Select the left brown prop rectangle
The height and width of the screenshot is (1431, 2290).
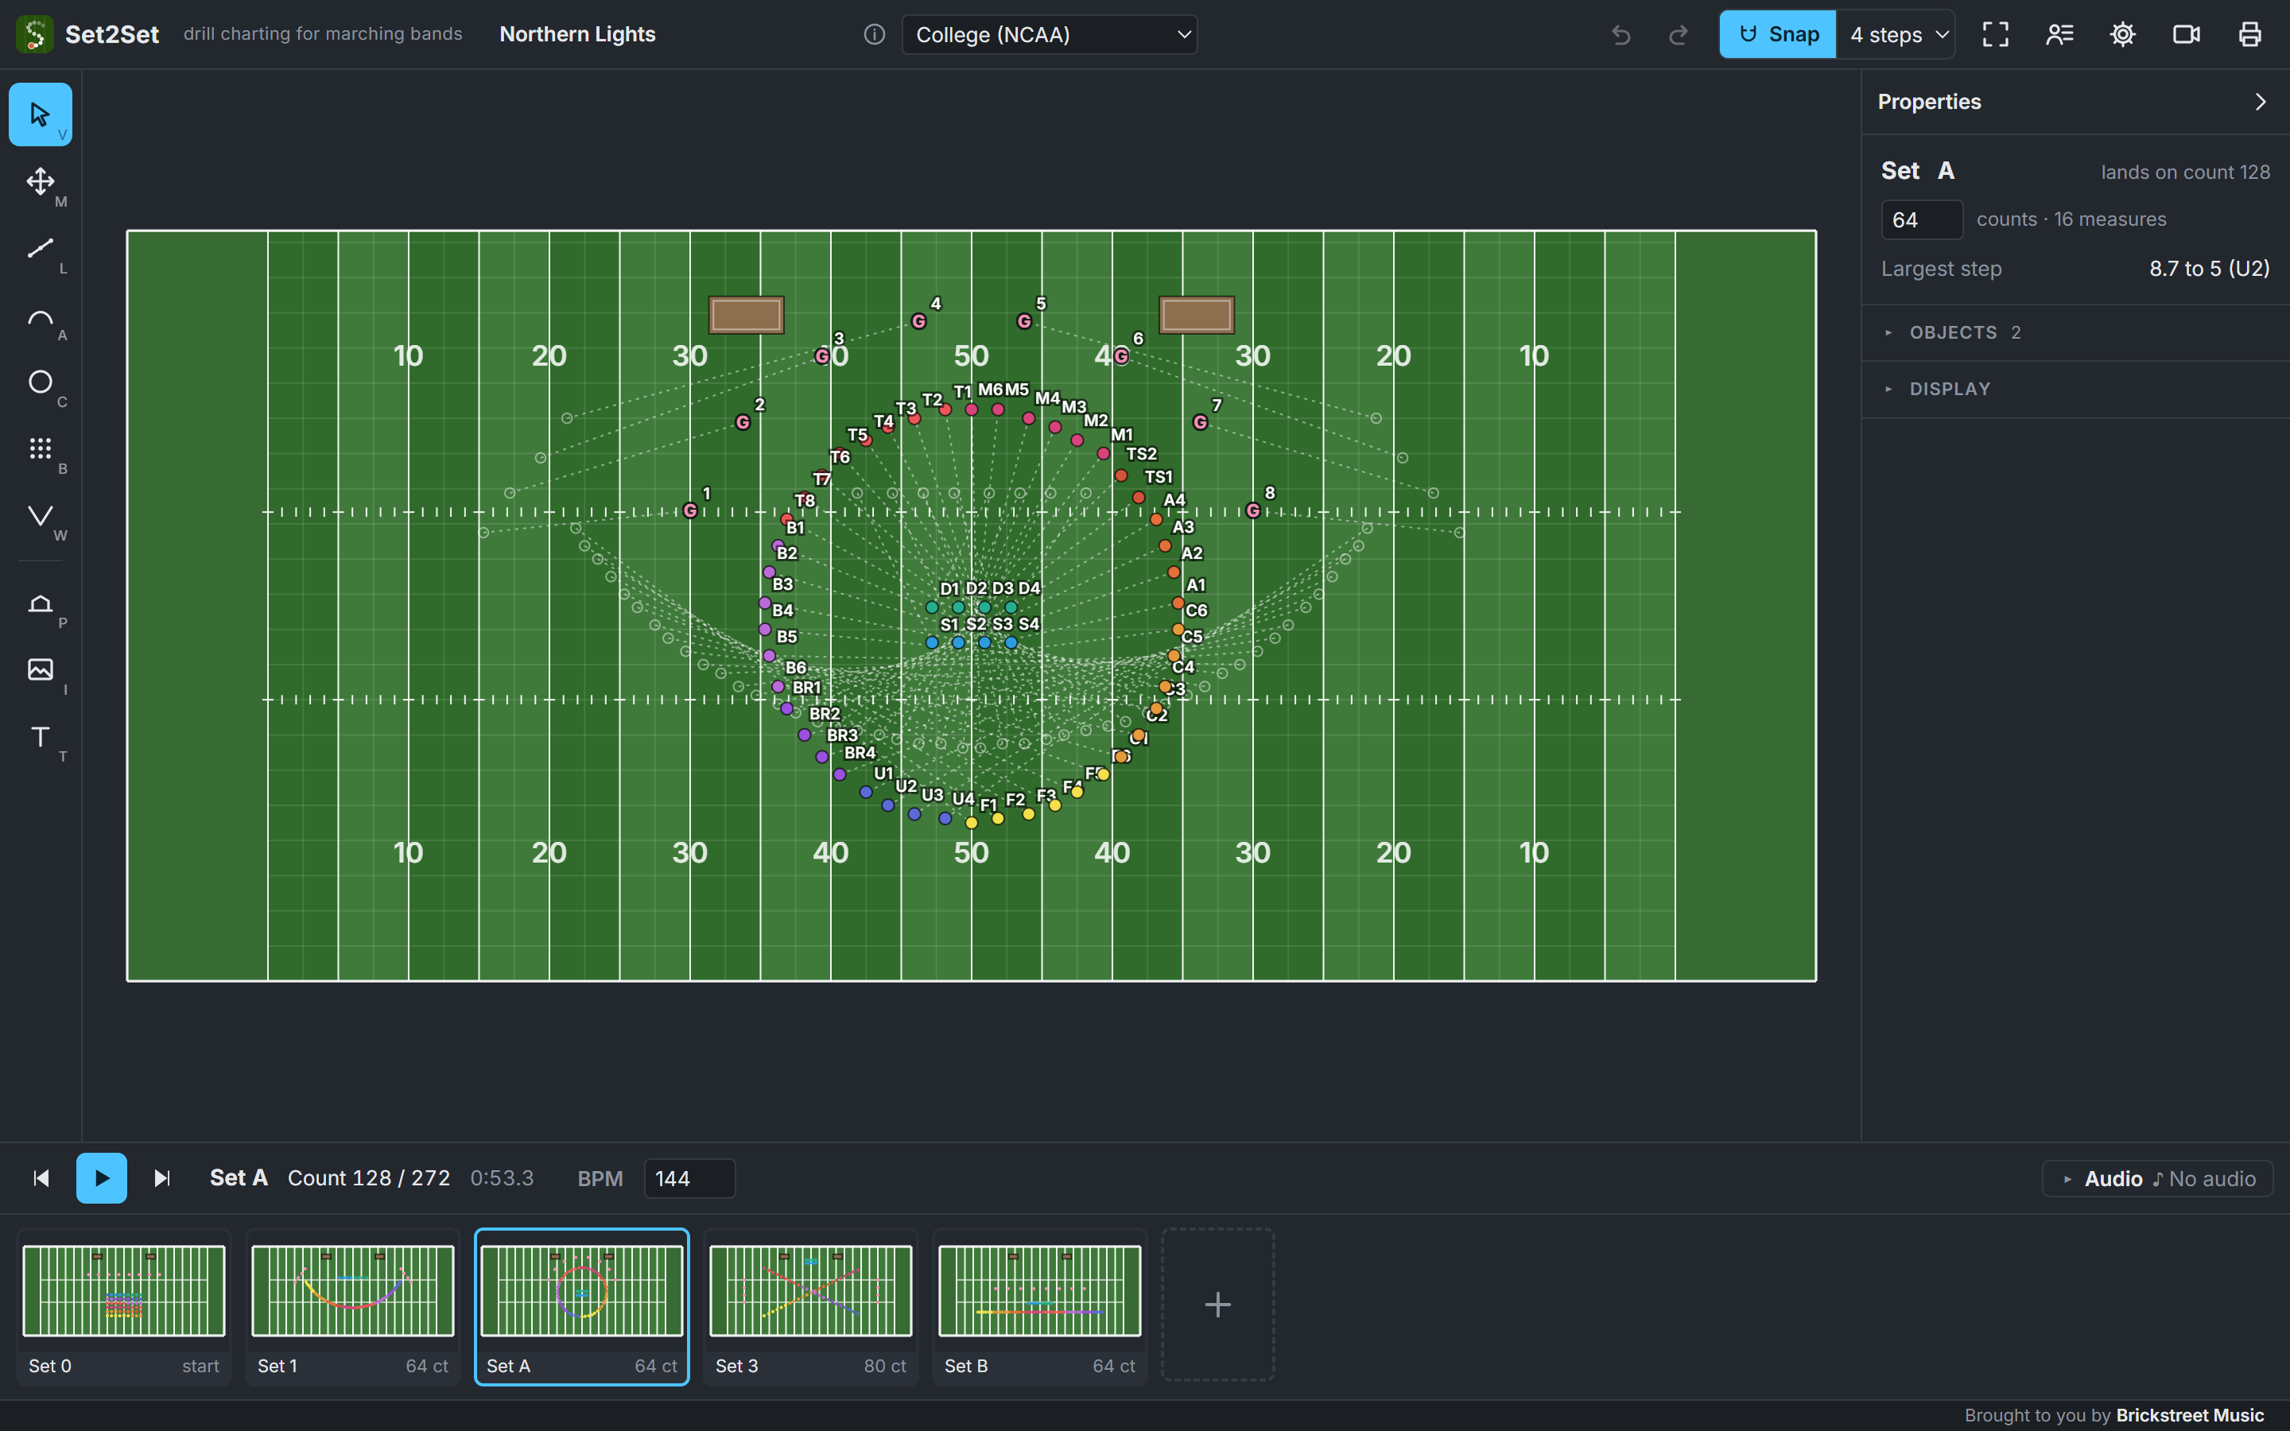click(747, 315)
